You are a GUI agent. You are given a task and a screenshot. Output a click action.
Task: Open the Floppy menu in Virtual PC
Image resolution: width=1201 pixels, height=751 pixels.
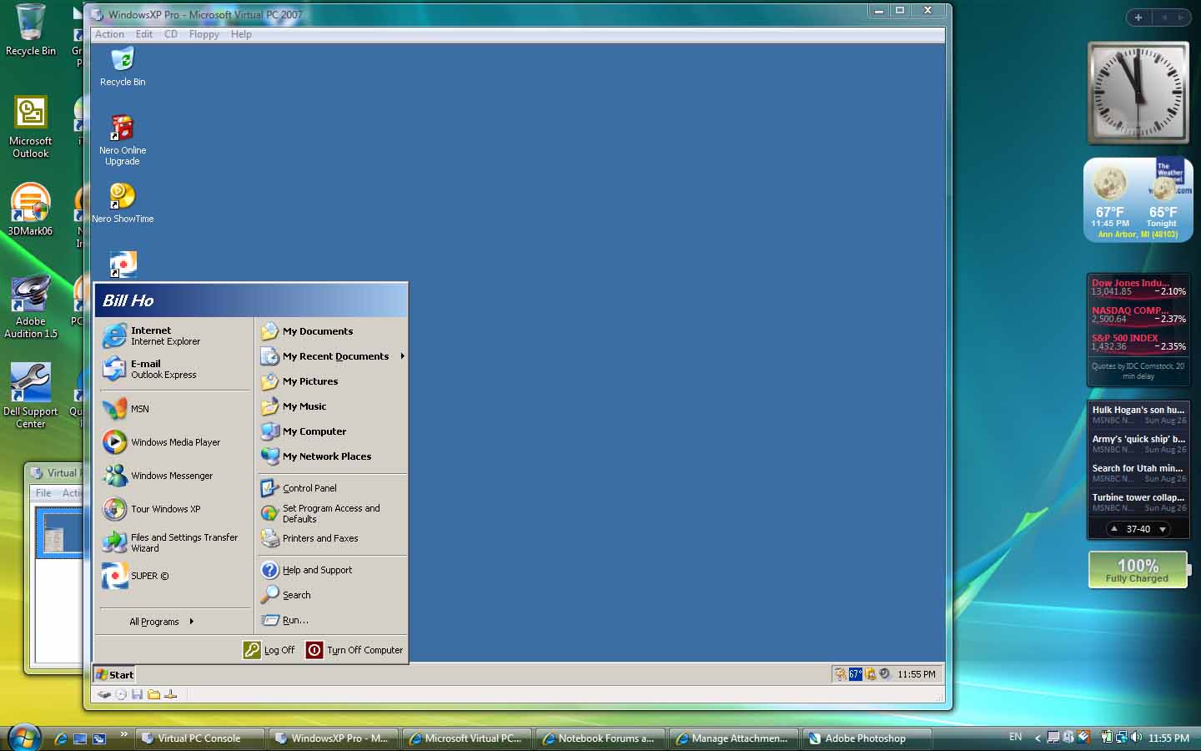204,34
